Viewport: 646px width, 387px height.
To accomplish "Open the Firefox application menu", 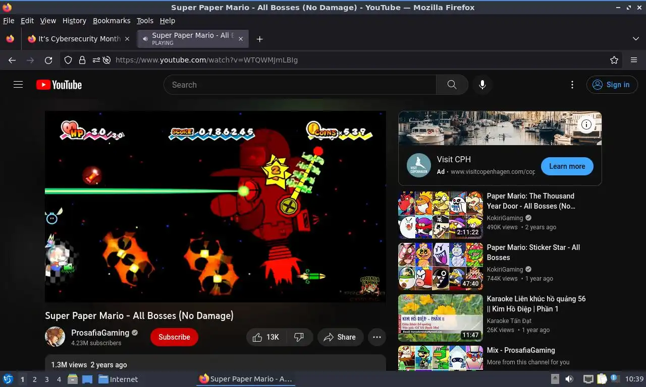I will pos(634,60).
